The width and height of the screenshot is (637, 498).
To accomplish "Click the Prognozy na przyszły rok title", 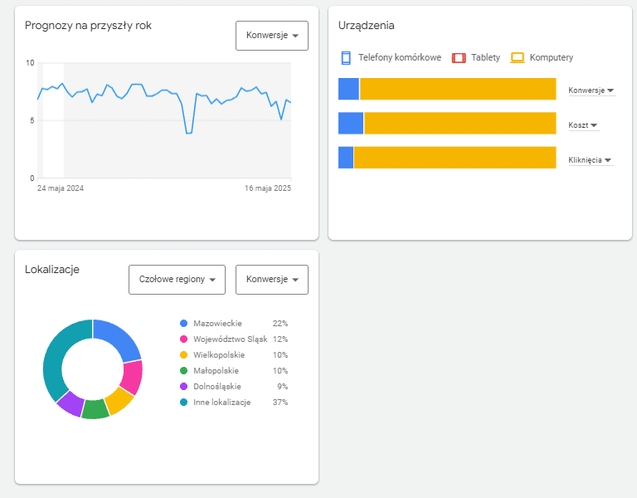I will 88,26.
